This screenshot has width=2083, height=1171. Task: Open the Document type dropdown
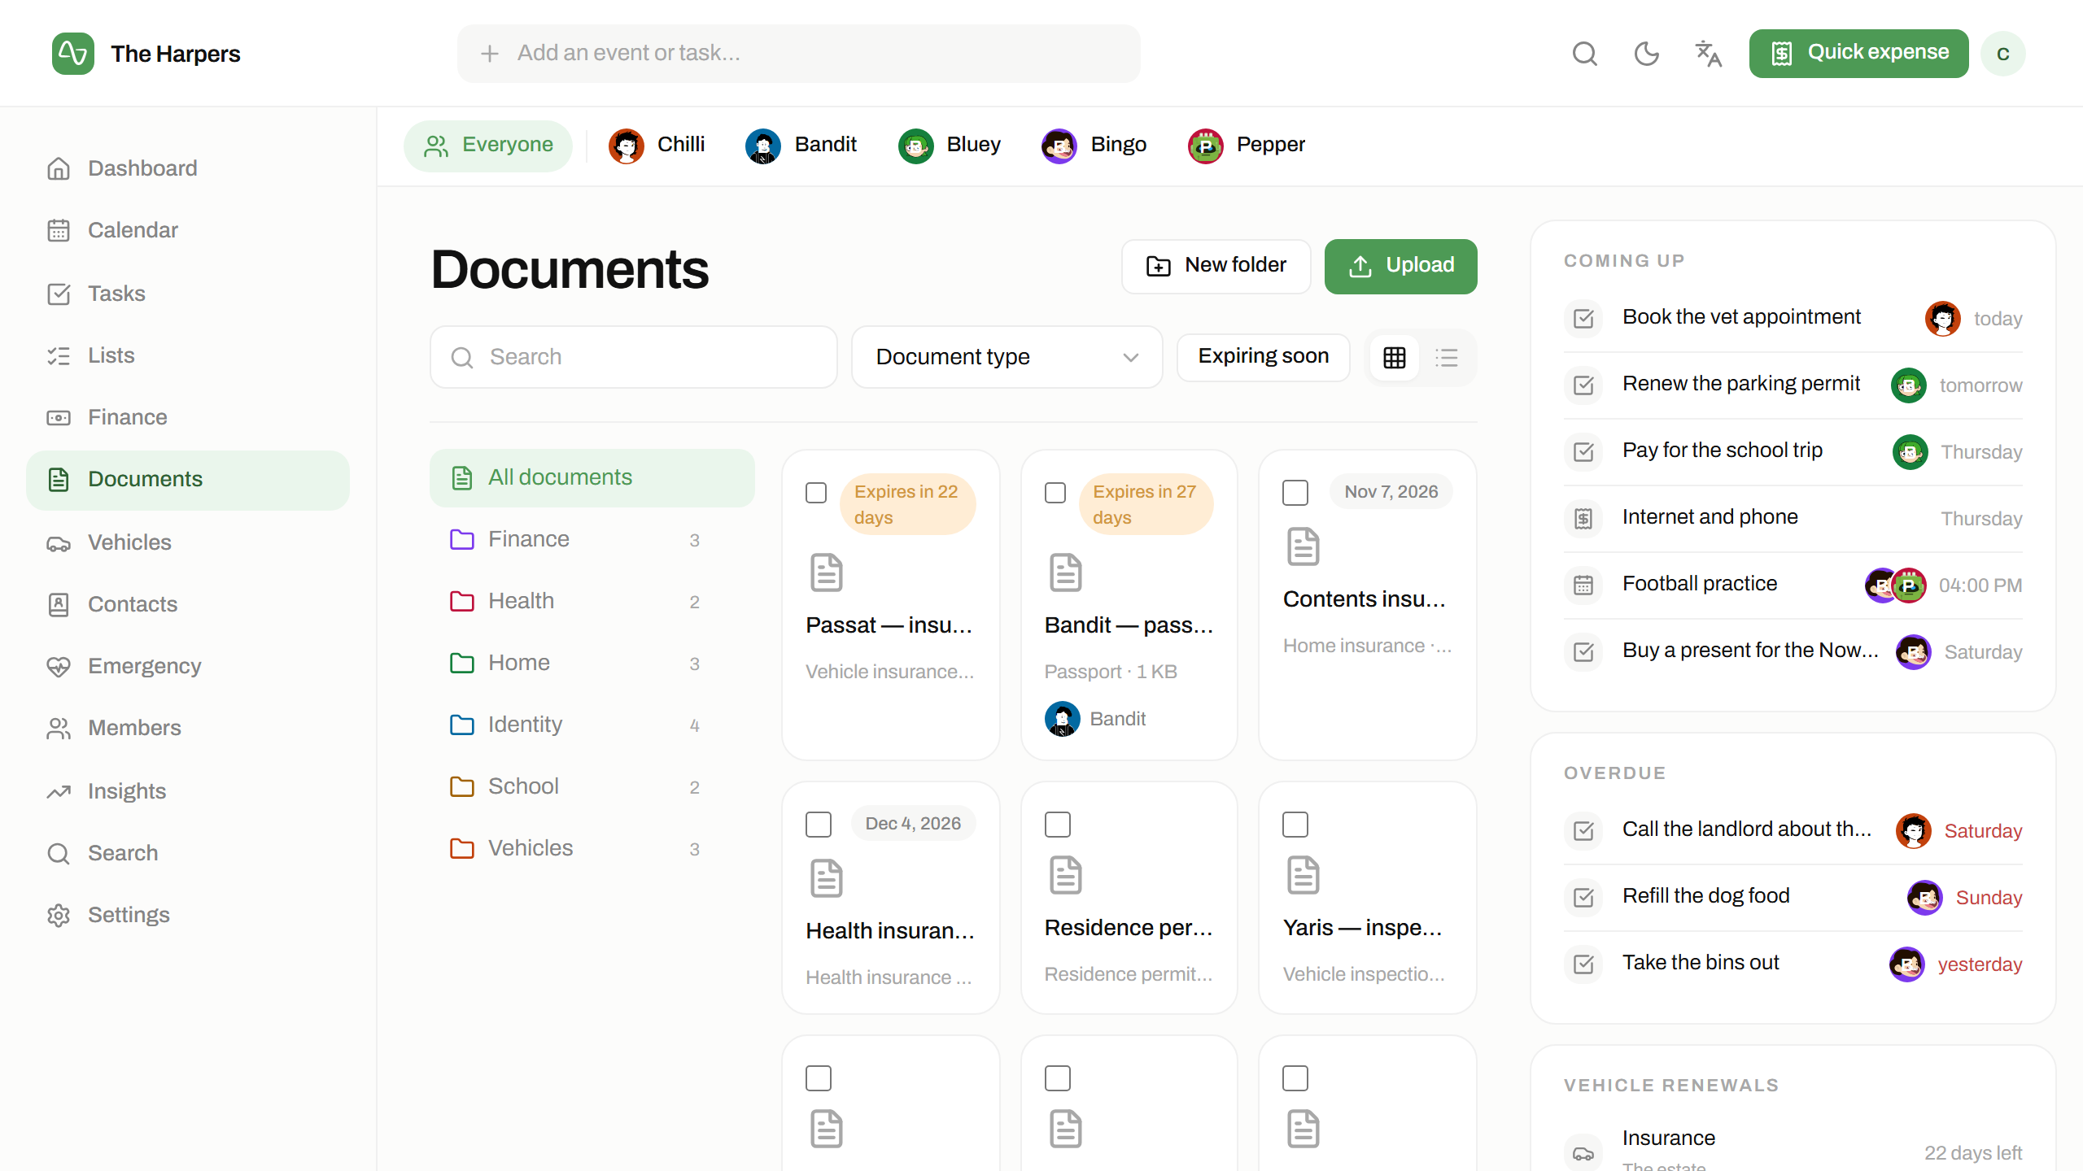[1007, 357]
